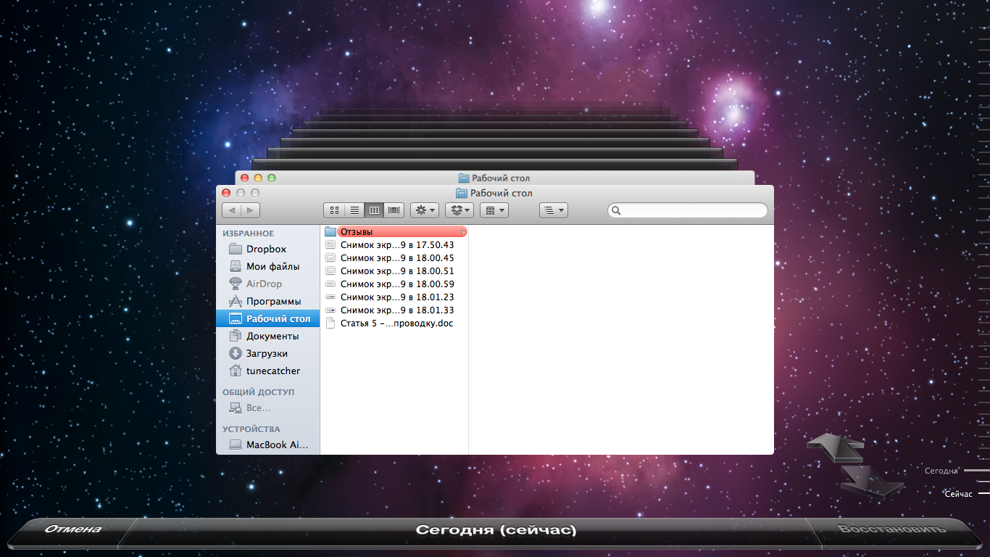The image size is (990, 557).
Task: Select screenshot file from 18.00.51
Action: coord(395,271)
